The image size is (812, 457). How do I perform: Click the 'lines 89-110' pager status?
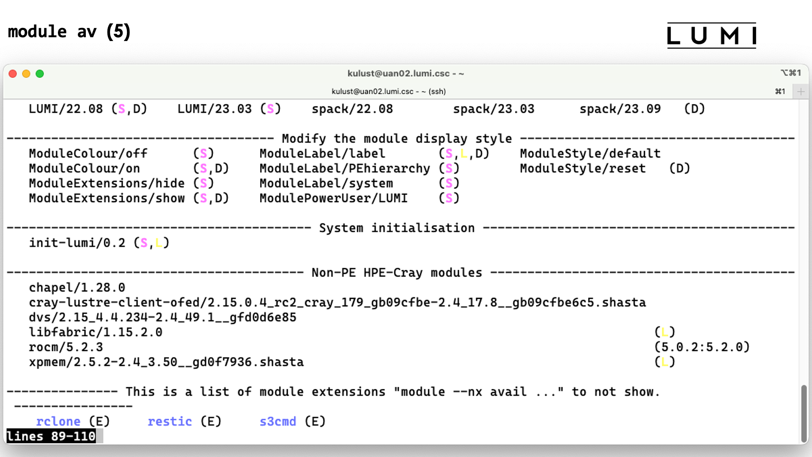tap(51, 436)
